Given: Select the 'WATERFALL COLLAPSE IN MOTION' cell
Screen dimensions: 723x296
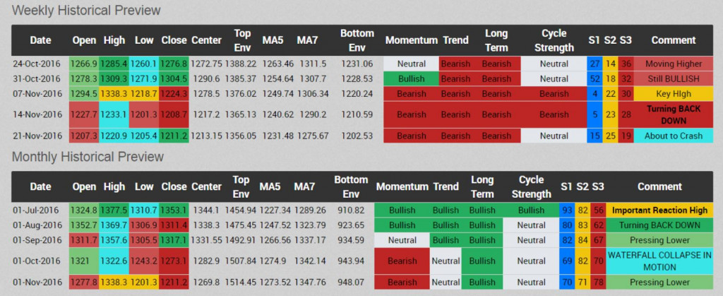Looking at the screenshot, I should point(659,261).
